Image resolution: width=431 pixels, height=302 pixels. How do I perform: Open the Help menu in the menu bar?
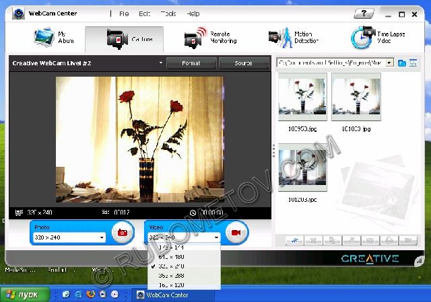tap(193, 13)
